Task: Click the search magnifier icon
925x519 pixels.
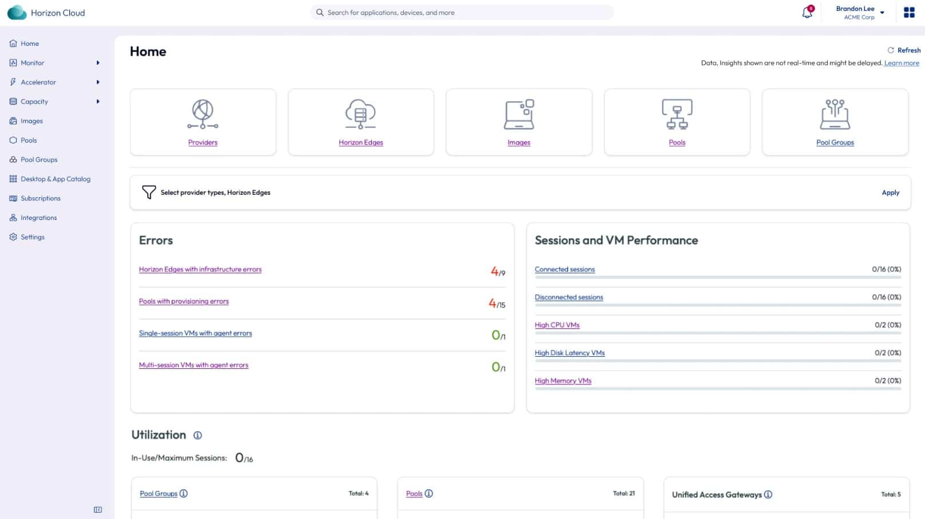Action: point(320,13)
